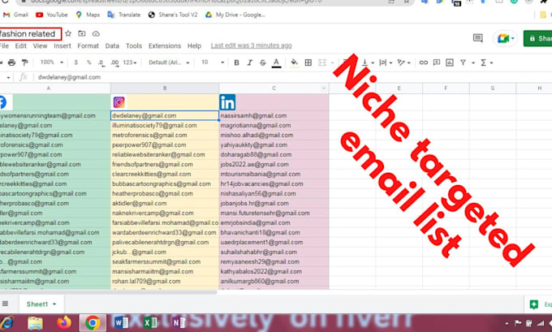Open the Help menu

tap(194, 46)
